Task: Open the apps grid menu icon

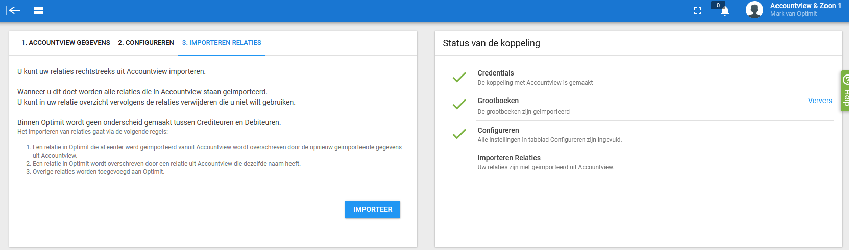Action: (x=38, y=10)
